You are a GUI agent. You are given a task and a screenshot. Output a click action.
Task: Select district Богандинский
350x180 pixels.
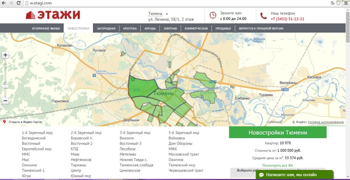tap(34, 138)
